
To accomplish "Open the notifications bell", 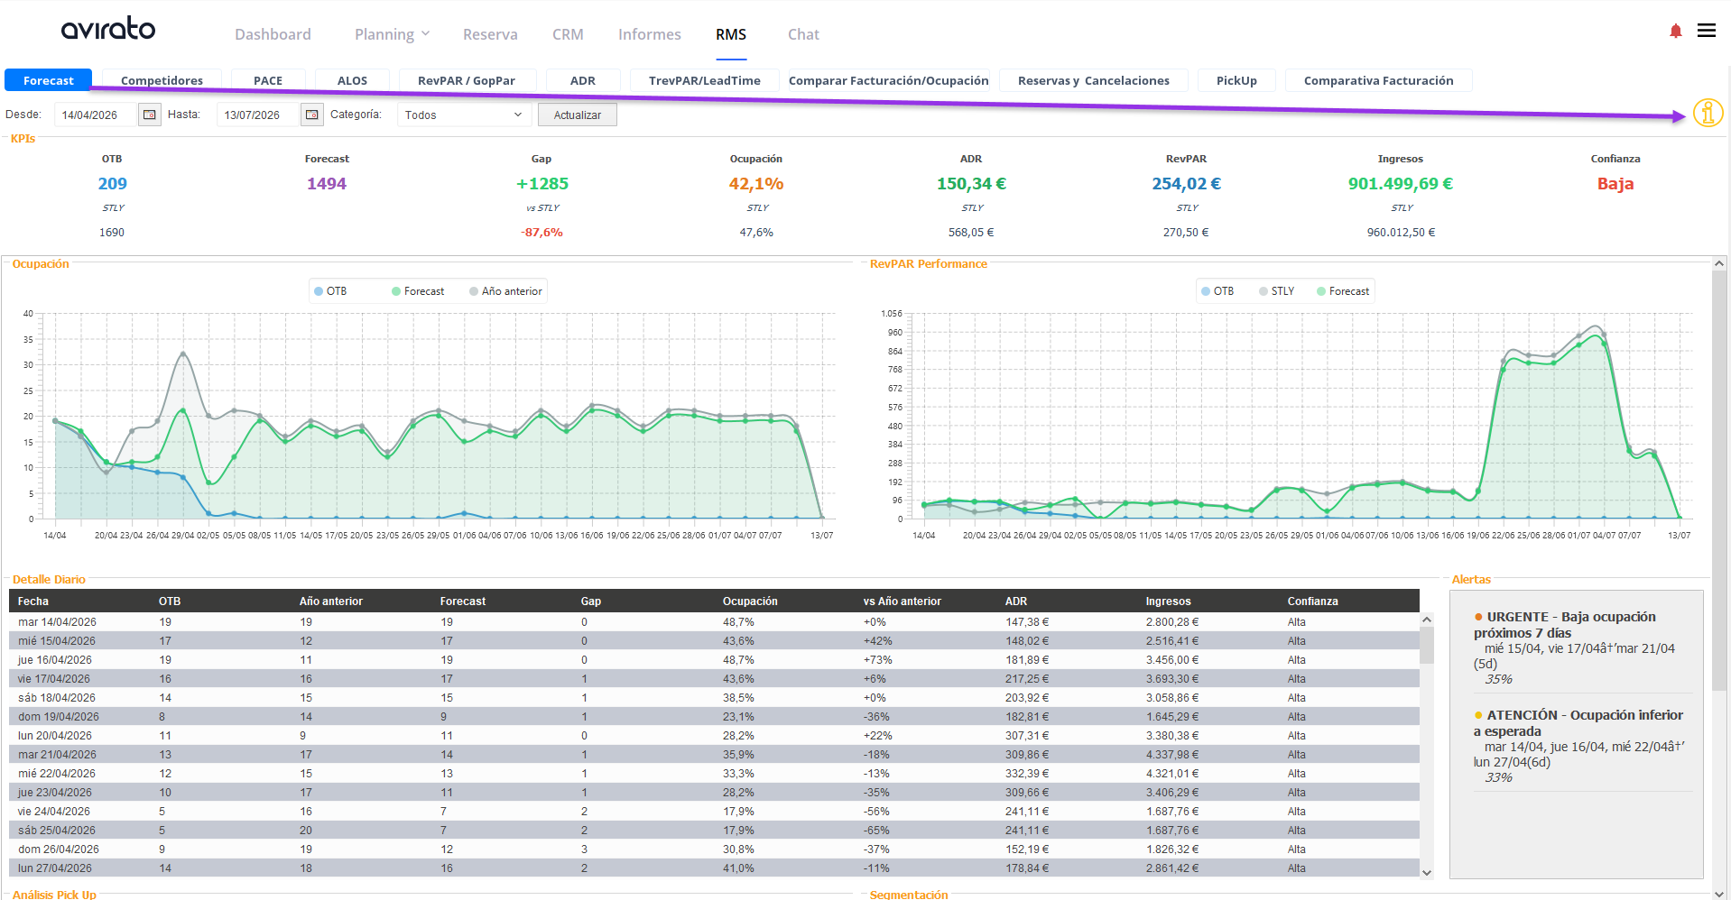I will pyautogui.click(x=1676, y=32).
